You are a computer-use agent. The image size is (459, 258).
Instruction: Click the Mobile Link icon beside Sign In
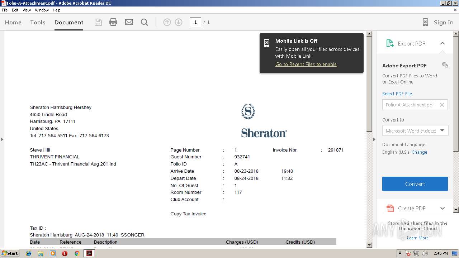click(x=425, y=22)
